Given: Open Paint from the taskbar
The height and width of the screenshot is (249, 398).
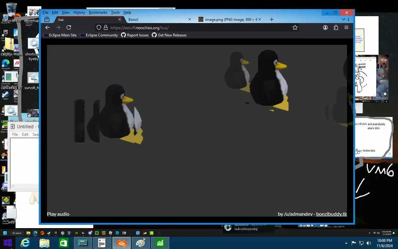Looking at the screenshot, I should (x=141, y=243).
